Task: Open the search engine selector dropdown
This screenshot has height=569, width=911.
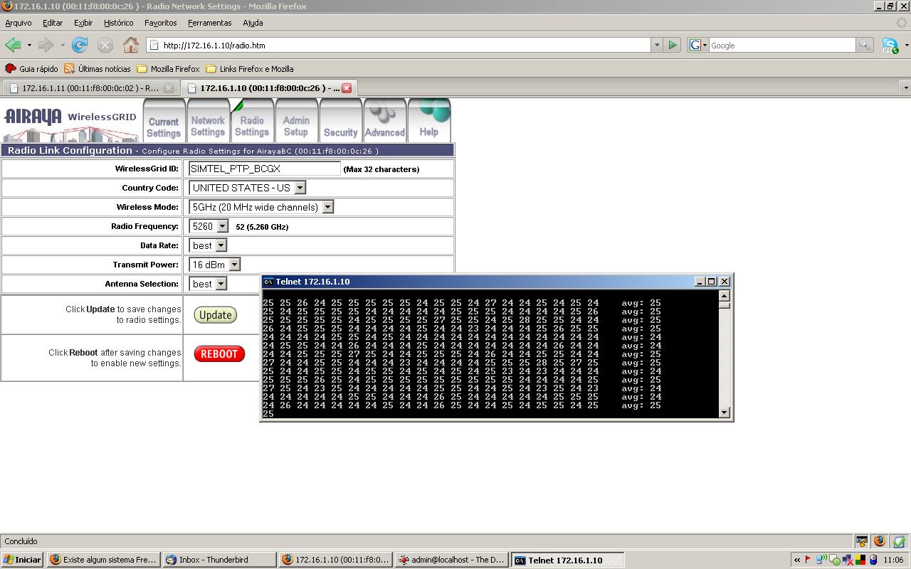Action: pyautogui.click(x=698, y=45)
